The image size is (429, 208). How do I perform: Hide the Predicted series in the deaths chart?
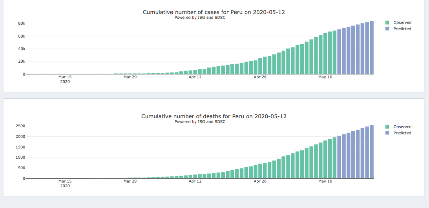point(402,133)
